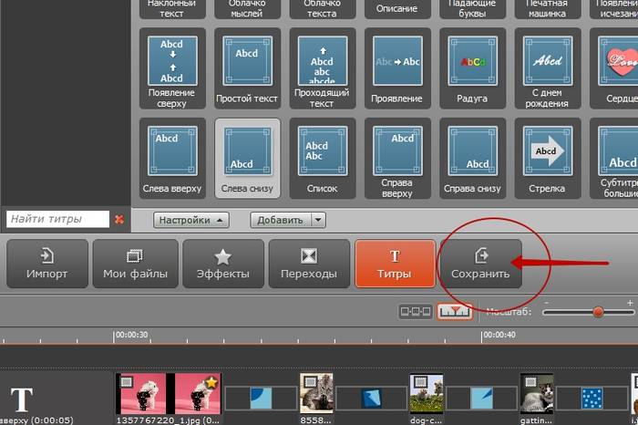Switch to timeline view mode
Image resolution: width=638 pixels, height=425 pixels.
[454, 312]
